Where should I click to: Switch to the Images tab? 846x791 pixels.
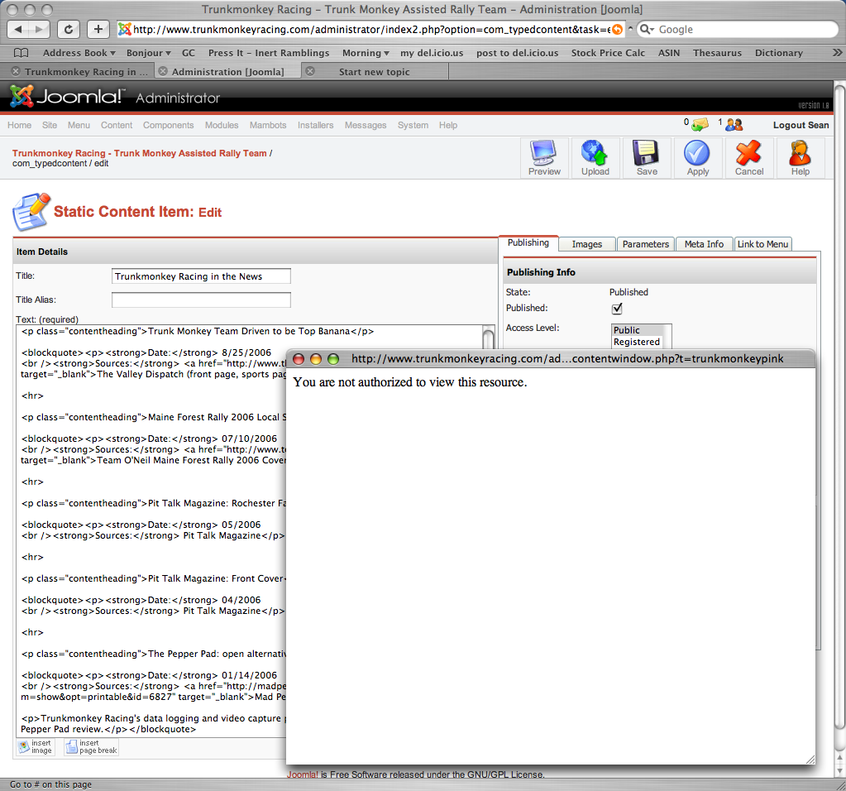[x=587, y=244]
